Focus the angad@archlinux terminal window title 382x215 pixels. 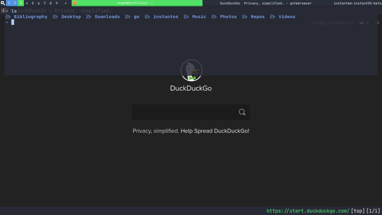coord(135,3)
